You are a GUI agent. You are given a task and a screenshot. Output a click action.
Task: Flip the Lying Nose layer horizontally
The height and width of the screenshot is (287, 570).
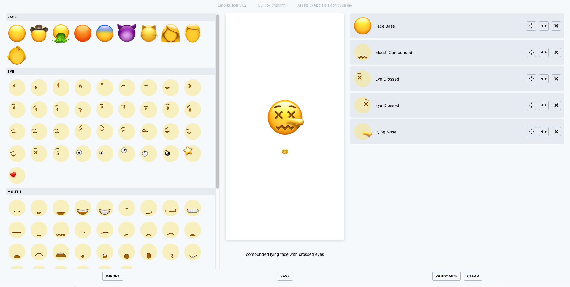544,132
